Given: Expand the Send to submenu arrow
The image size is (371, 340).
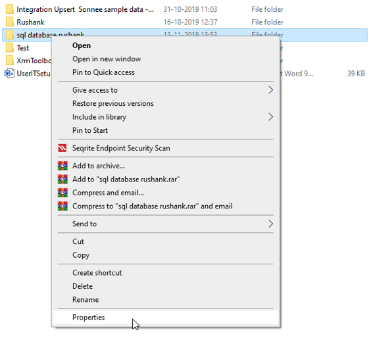Looking at the screenshot, I should [x=270, y=224].
